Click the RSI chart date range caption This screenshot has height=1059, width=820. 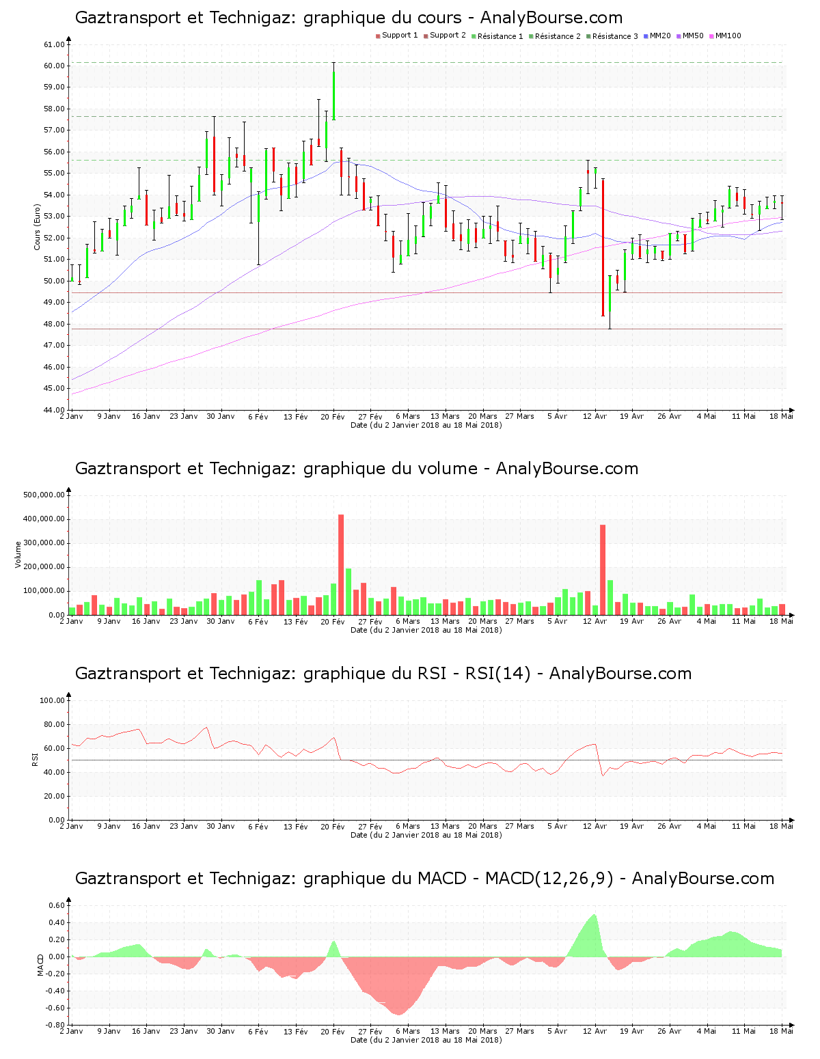[426, 835]
